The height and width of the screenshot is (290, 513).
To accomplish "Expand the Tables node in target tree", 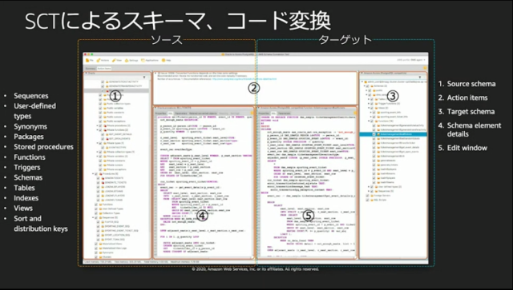I will pos(369,99).
